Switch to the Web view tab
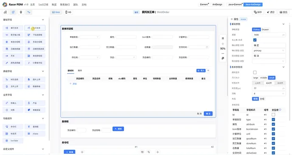This screenshot has width=292, height=155. 56,12
